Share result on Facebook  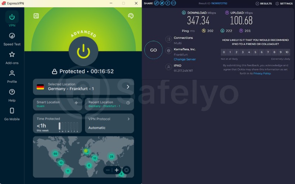point(168,3)
